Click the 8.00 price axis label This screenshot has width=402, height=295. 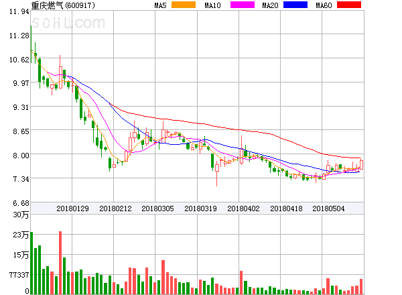tap(21, 156)
